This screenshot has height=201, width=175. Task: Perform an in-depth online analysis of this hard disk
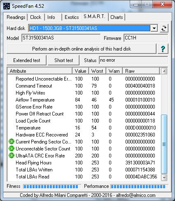(x=82, y=49)
